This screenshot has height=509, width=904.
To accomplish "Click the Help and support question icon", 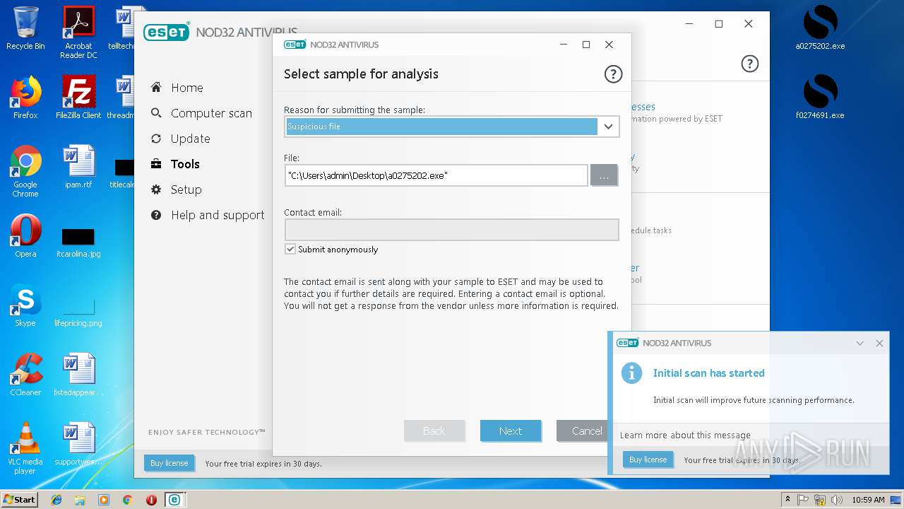I will [x=156, y=215].
